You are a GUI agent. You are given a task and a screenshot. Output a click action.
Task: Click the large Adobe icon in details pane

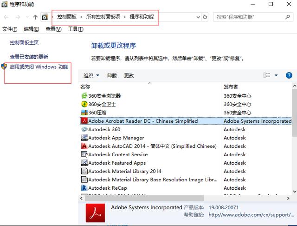point(95,213)
